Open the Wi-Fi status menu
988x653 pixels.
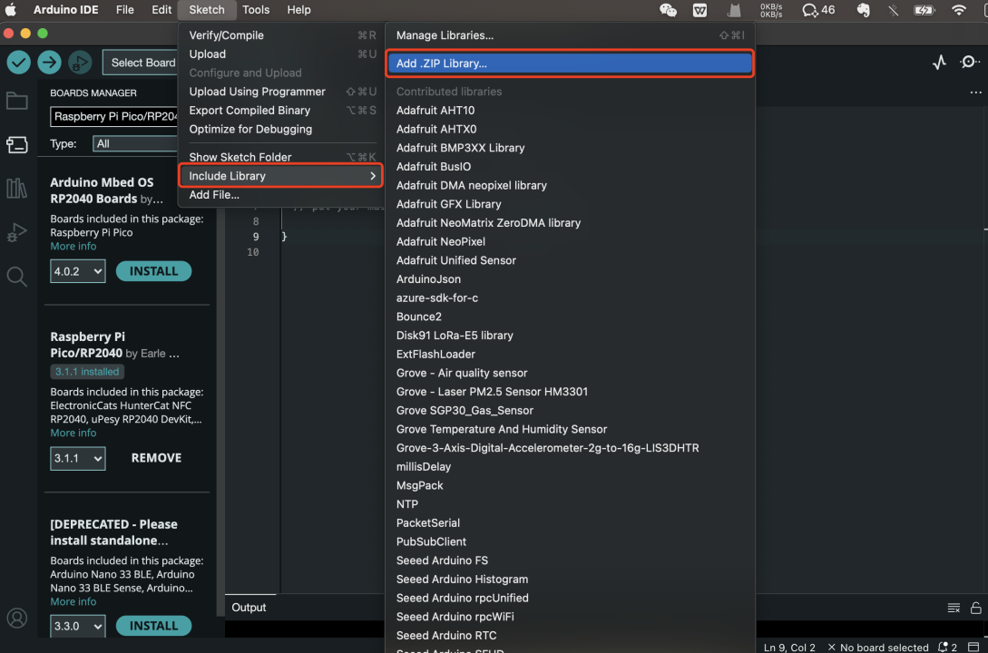pos(958,9)
